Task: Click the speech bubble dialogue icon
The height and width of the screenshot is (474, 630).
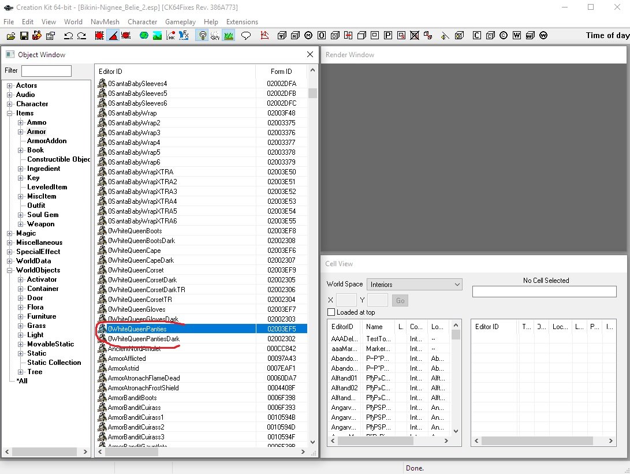Action: (245, 36)
